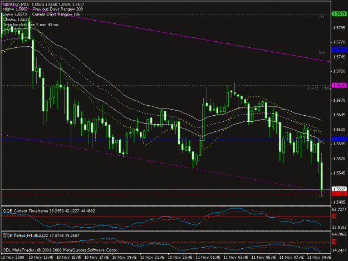Click the 'High= 1.5882' readout
348x261 pixels.
point(15,9)
